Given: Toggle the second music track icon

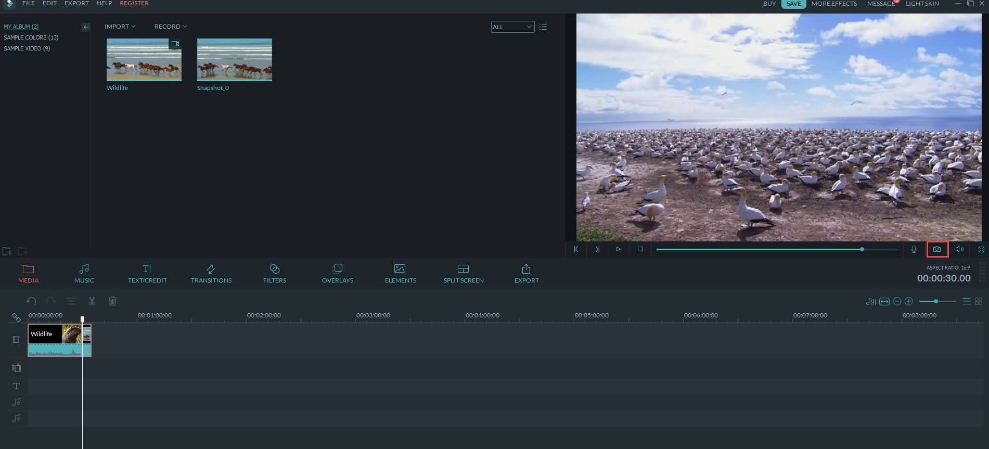Looking at the screenshot, I should pos(17,418).
